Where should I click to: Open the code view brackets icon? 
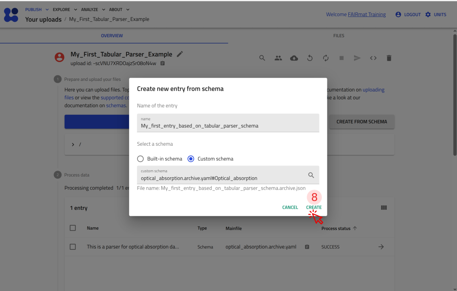373,58
